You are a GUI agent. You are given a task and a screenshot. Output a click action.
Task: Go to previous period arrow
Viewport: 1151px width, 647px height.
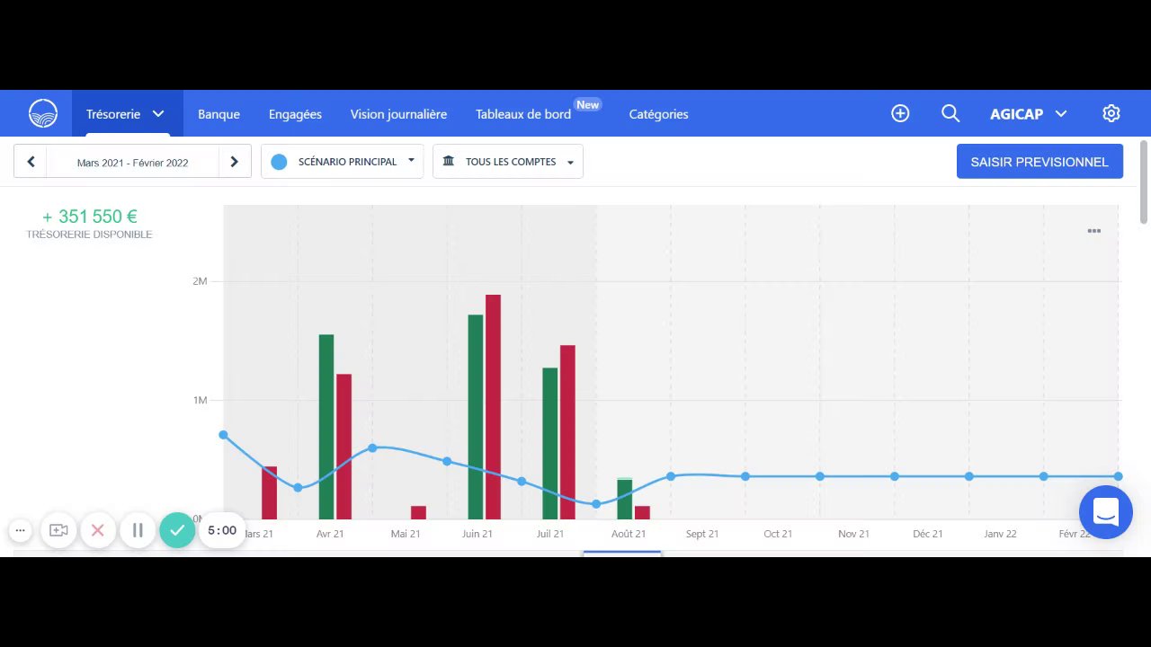(x=31, y=162)
